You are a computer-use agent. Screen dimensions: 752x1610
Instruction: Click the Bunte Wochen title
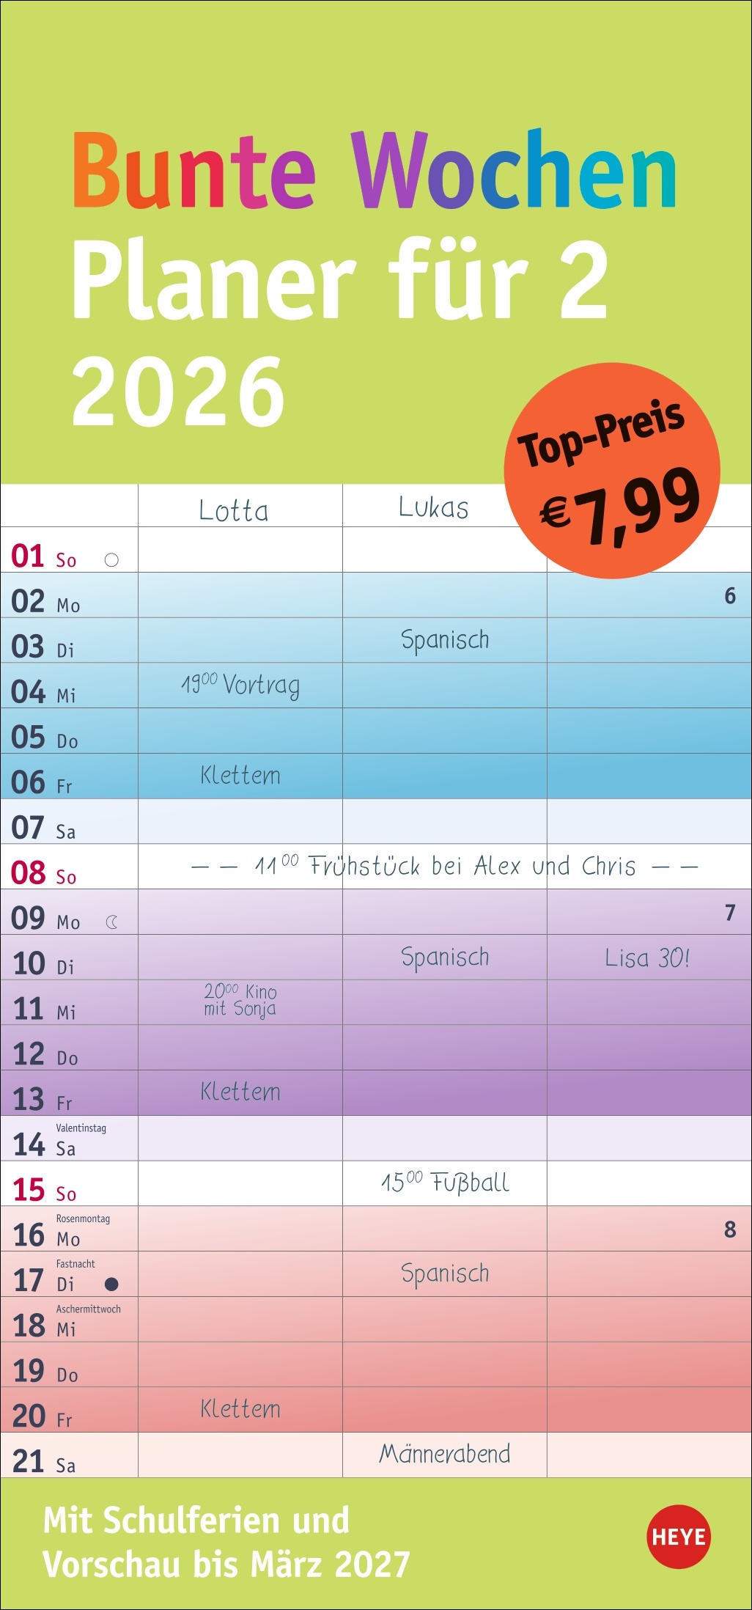point(375,170)
